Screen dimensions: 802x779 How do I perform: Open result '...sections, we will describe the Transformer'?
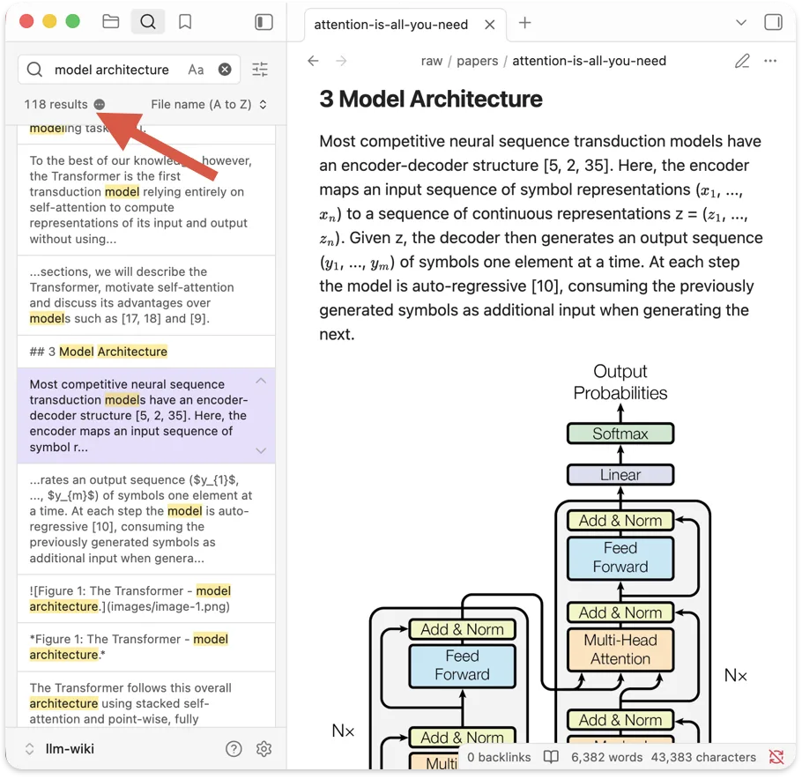pos(146,295)
